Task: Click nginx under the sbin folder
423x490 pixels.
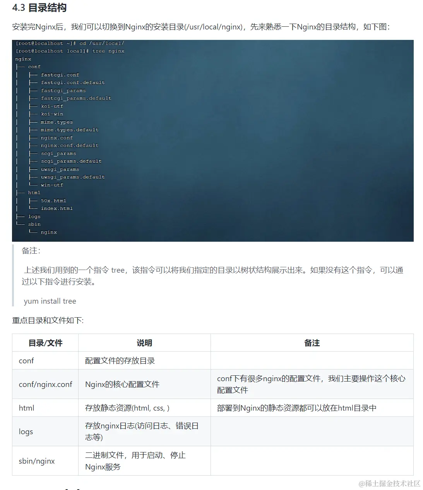Action: pos(49,232)
